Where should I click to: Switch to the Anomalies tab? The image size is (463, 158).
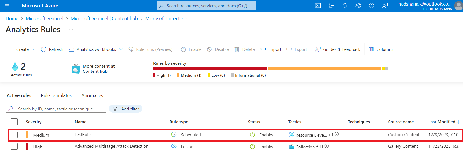pyautogui.click(x=92, y=95)
